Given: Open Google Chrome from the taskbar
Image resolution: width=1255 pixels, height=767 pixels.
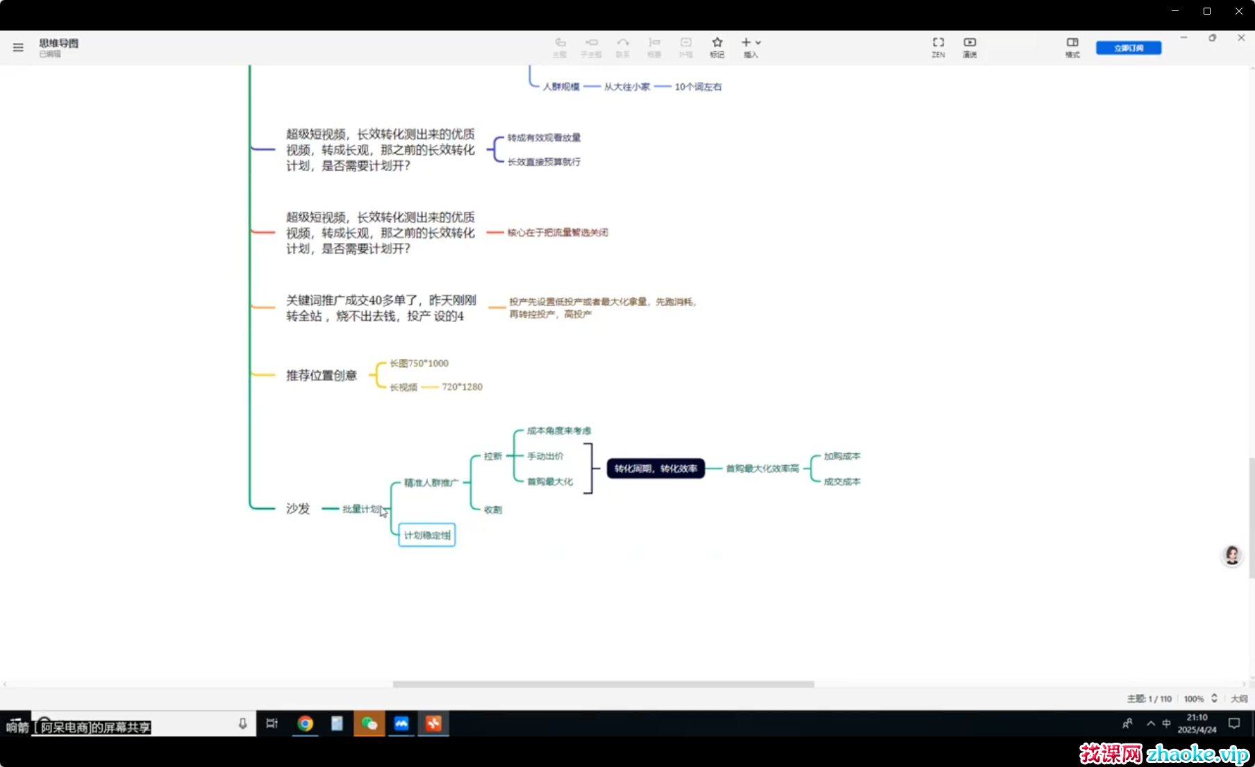Looking at the screenshot, I should pos(305,724).
